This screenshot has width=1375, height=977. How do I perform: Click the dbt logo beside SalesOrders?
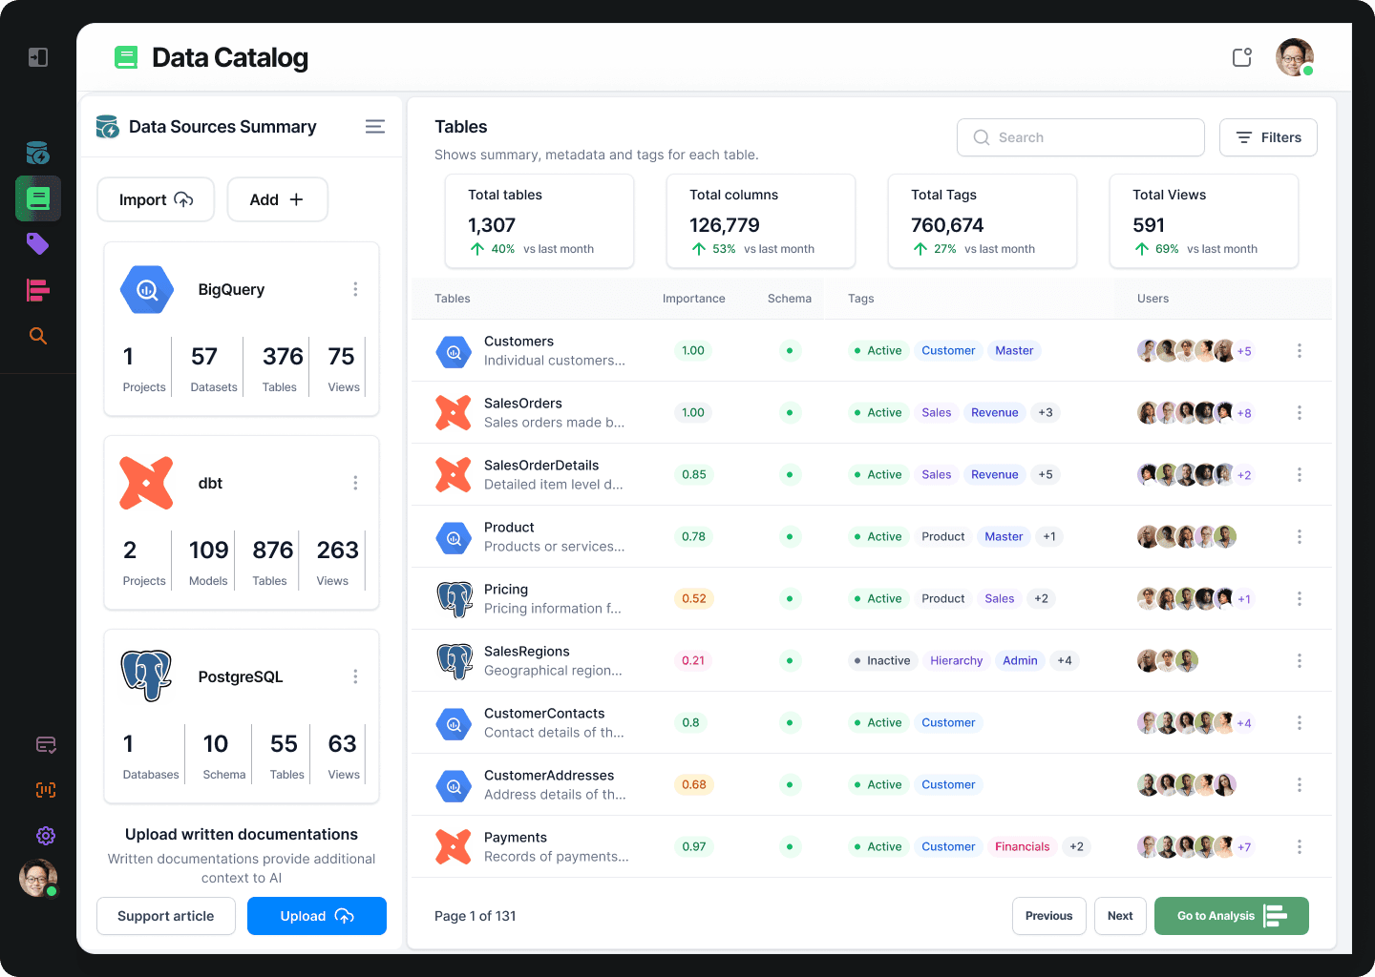(454, 412)
